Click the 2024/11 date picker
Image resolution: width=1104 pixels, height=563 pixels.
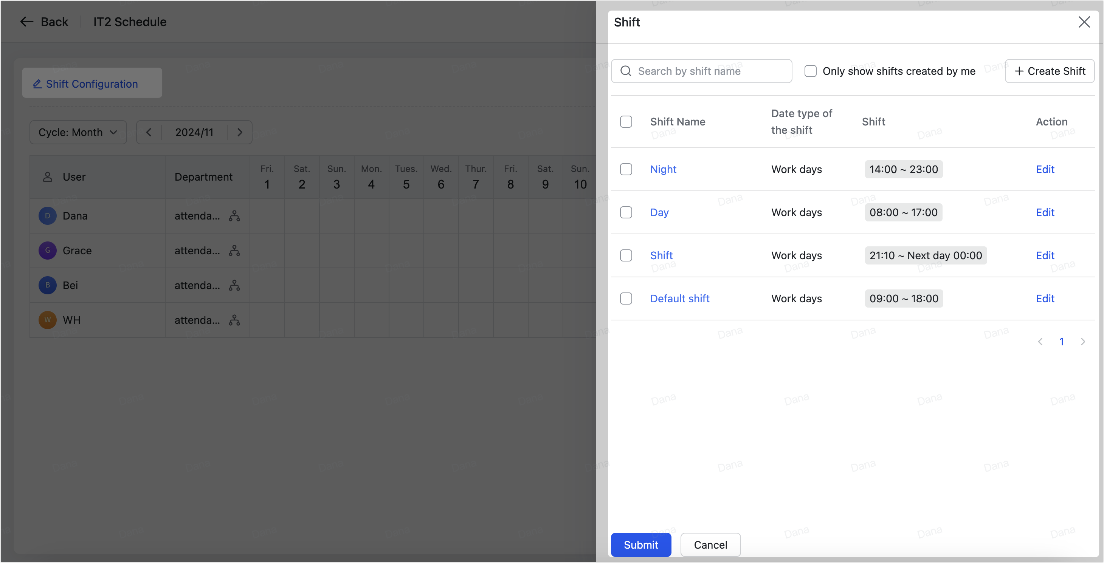194,132
